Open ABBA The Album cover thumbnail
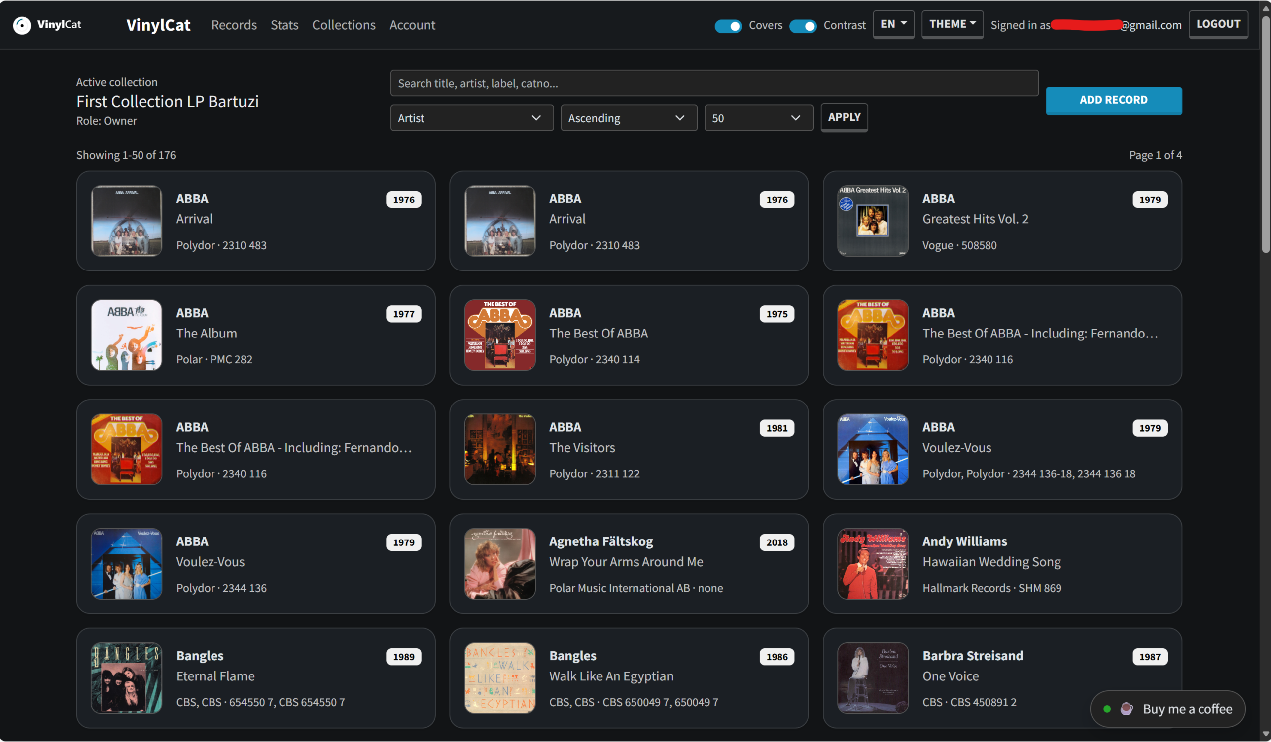The height and width of the screenshot is (742, 1271). (x=126, y=335)
